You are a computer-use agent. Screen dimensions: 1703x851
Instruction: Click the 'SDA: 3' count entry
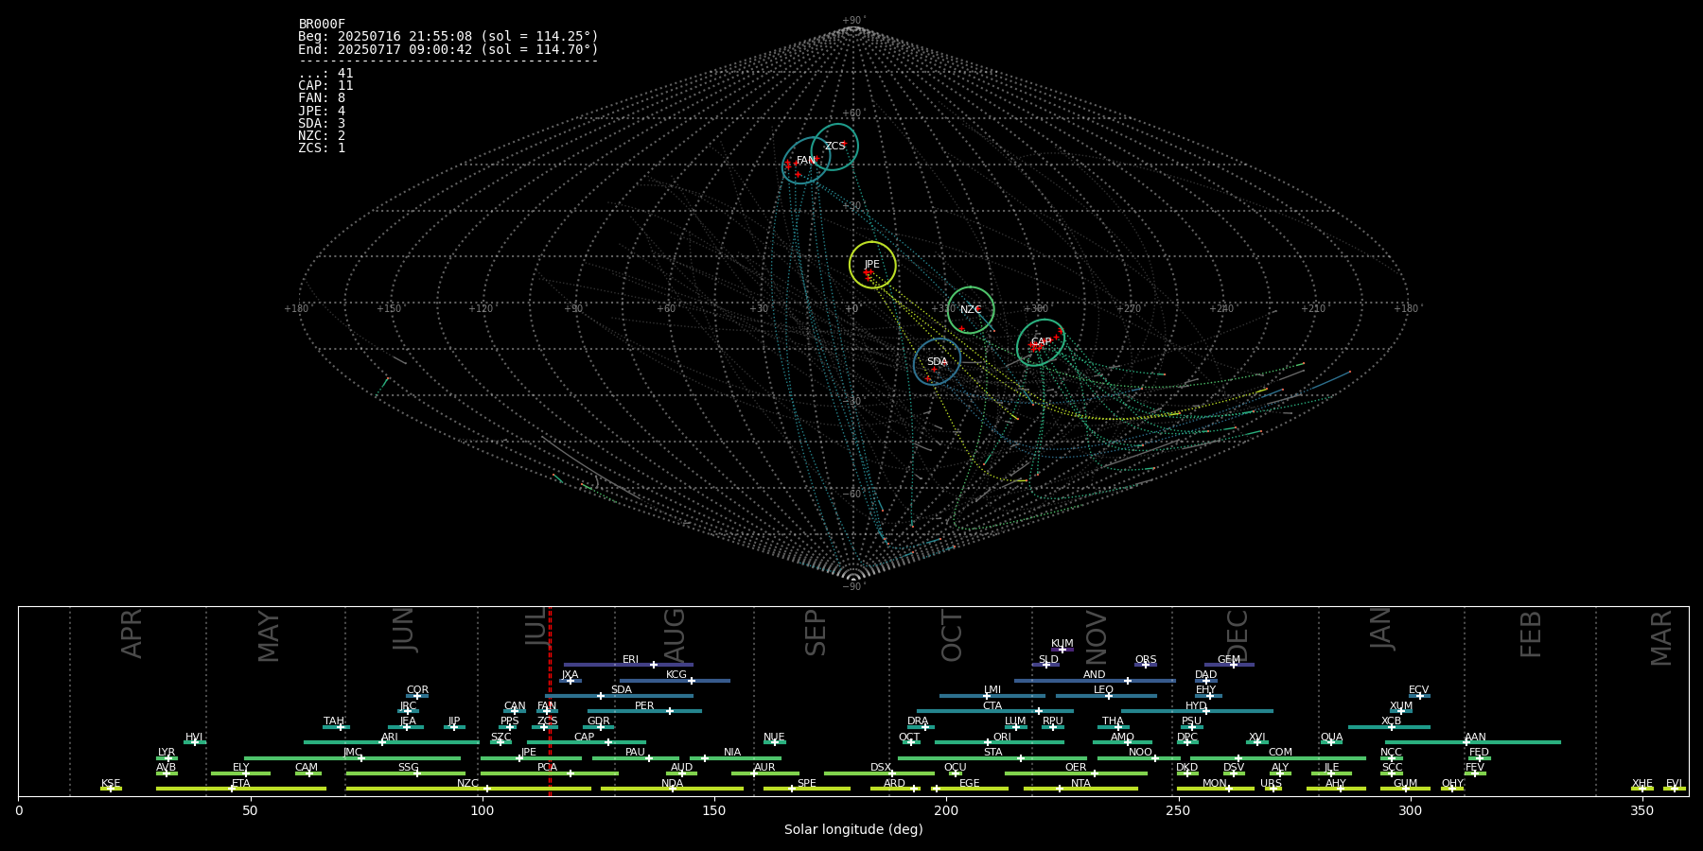pyautogui.click(x=322, y=124)
